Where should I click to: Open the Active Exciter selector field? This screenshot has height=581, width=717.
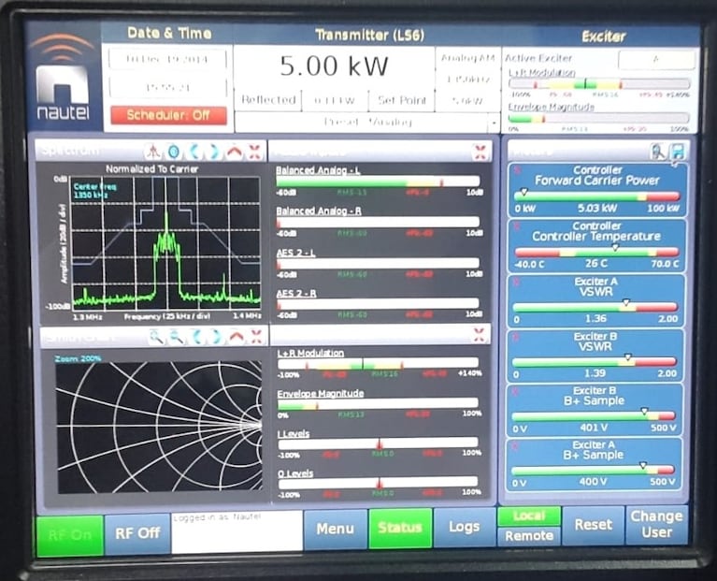(x=656, y=60)
